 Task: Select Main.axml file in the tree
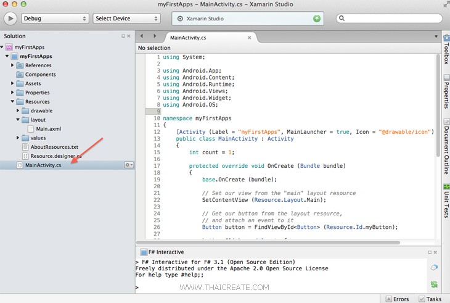point(49,129)
